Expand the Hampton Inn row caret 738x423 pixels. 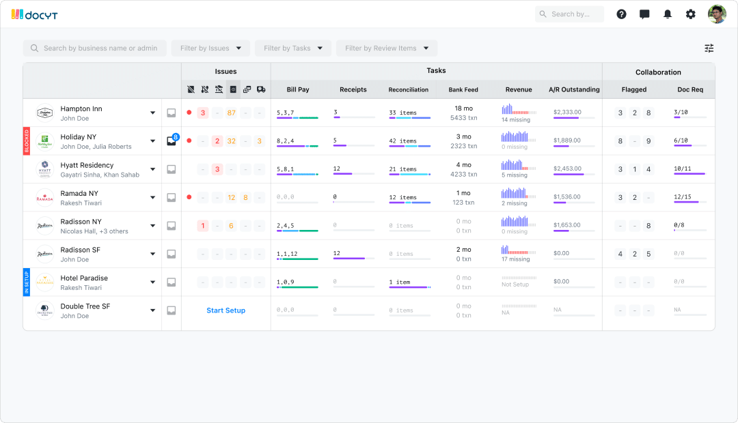pos(152,113)
